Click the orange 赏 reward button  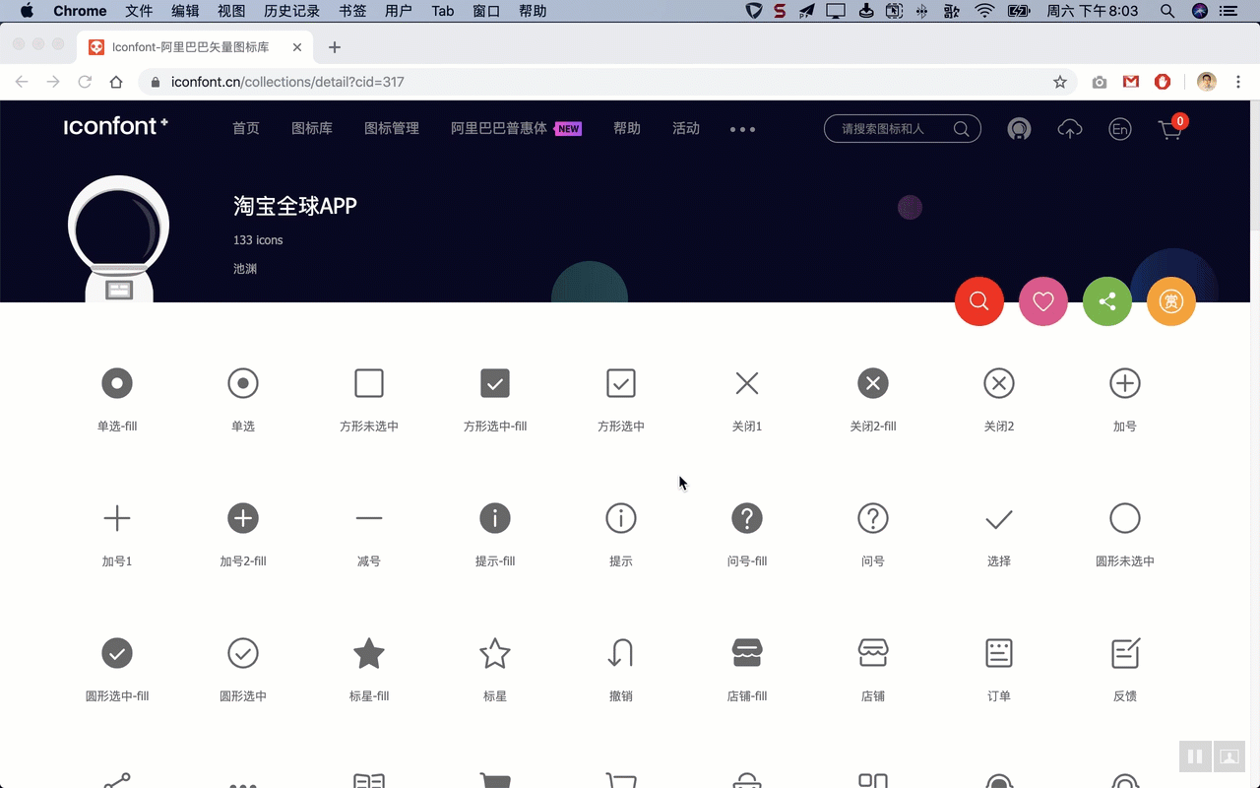pos(1171,301)
